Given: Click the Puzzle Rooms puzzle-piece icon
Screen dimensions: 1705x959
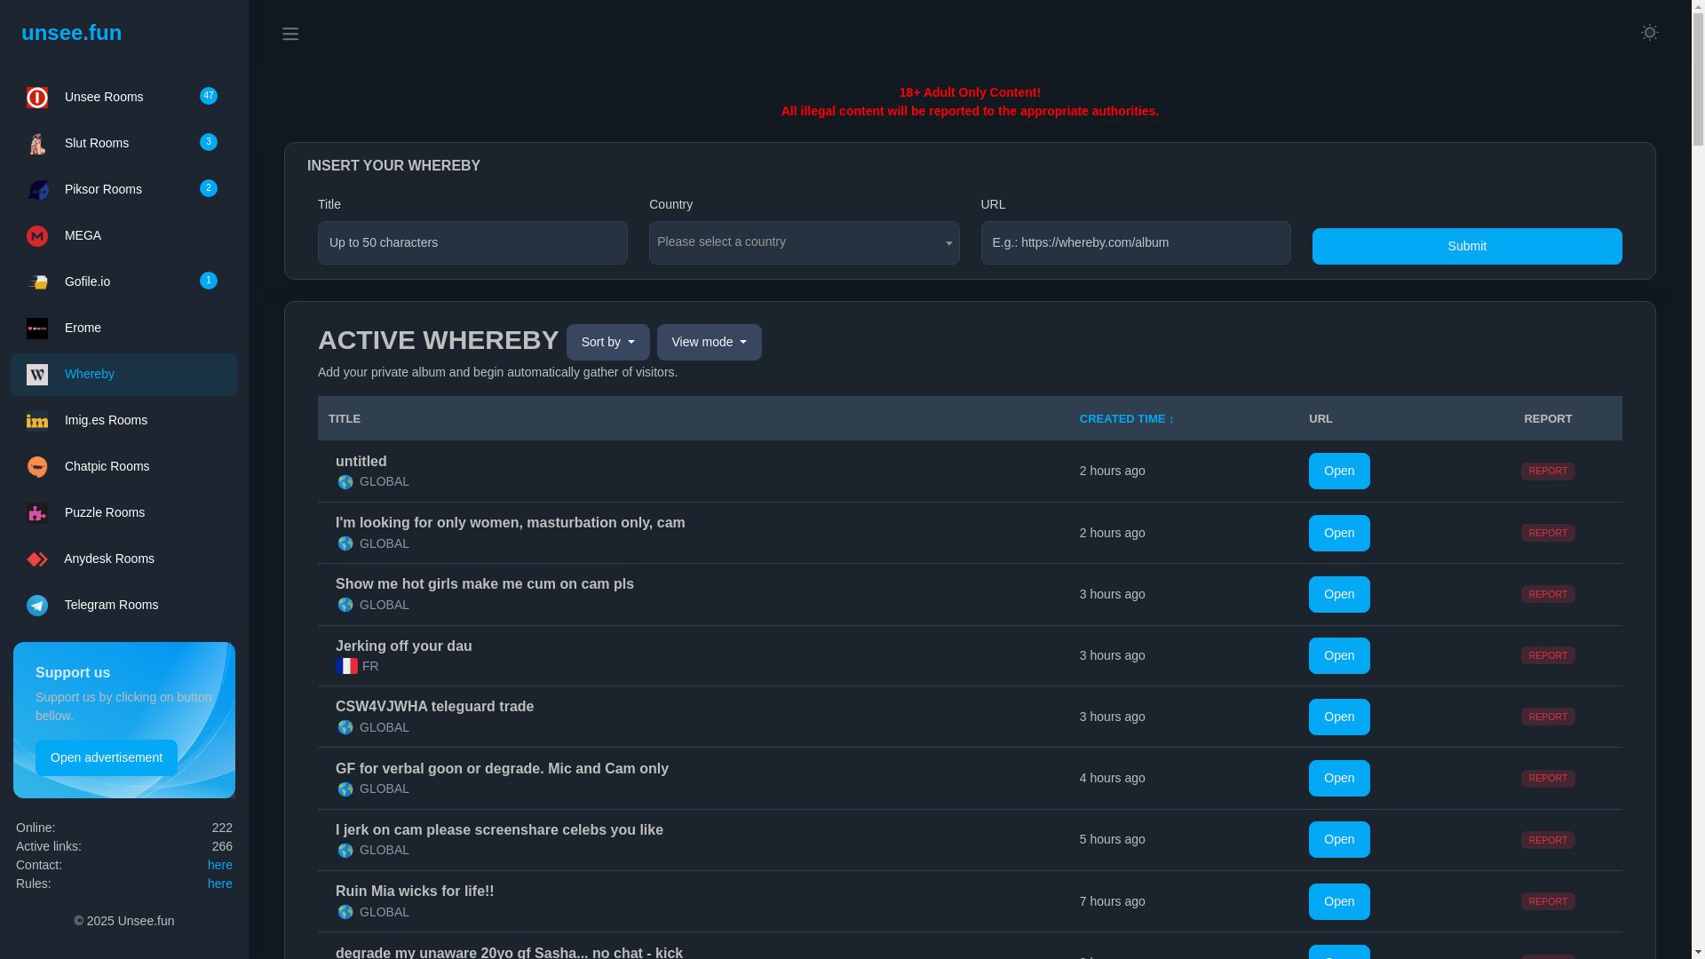Looking at the screenshot, I should click(37, 513).
